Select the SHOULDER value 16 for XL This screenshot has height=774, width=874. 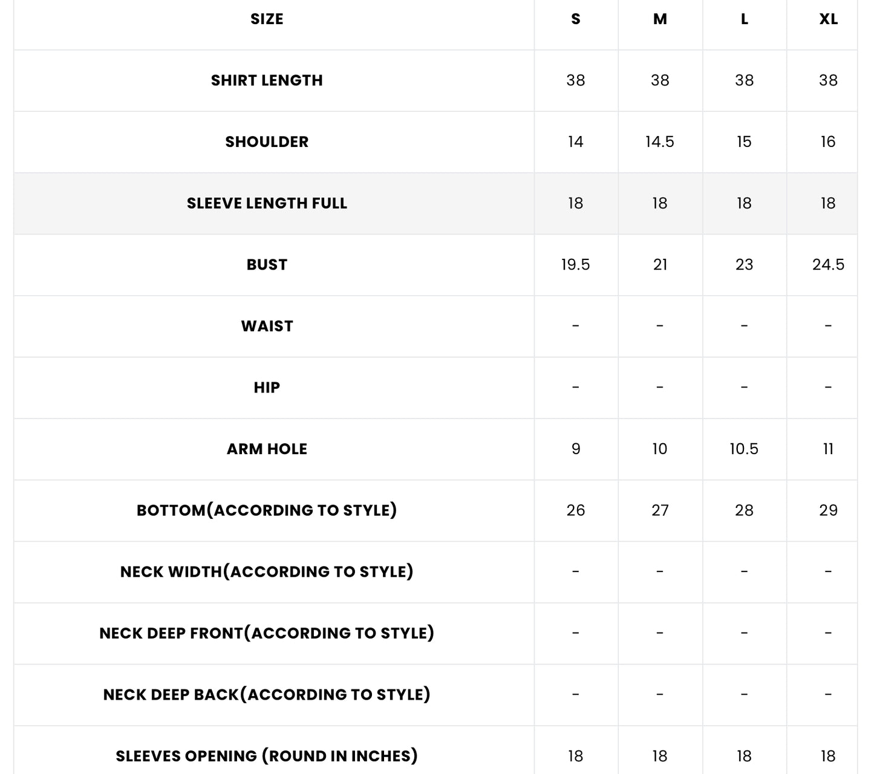point(828,142)
